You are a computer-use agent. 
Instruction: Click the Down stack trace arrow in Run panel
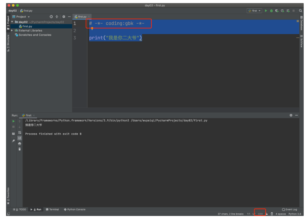point(19,127)
